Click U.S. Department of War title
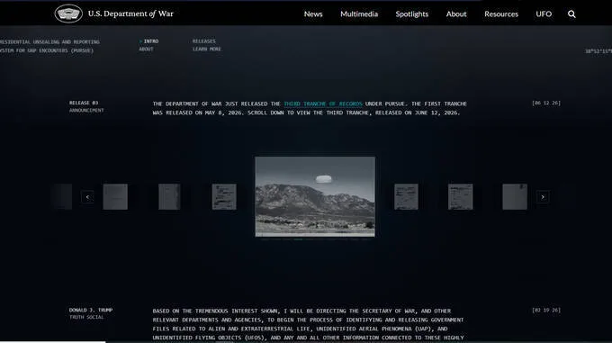612x343 pixels. click(130, 14)
